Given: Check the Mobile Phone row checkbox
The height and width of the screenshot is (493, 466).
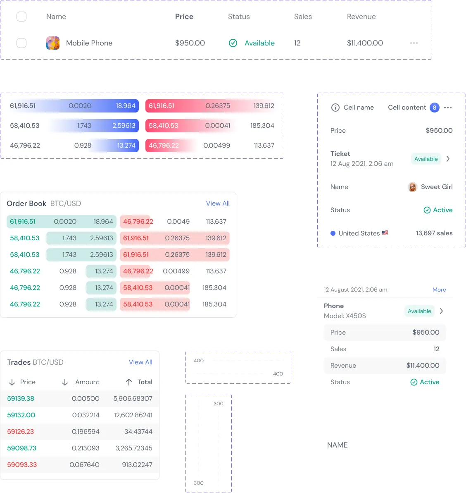Looking at the screenshot, I should coord(21,43).
